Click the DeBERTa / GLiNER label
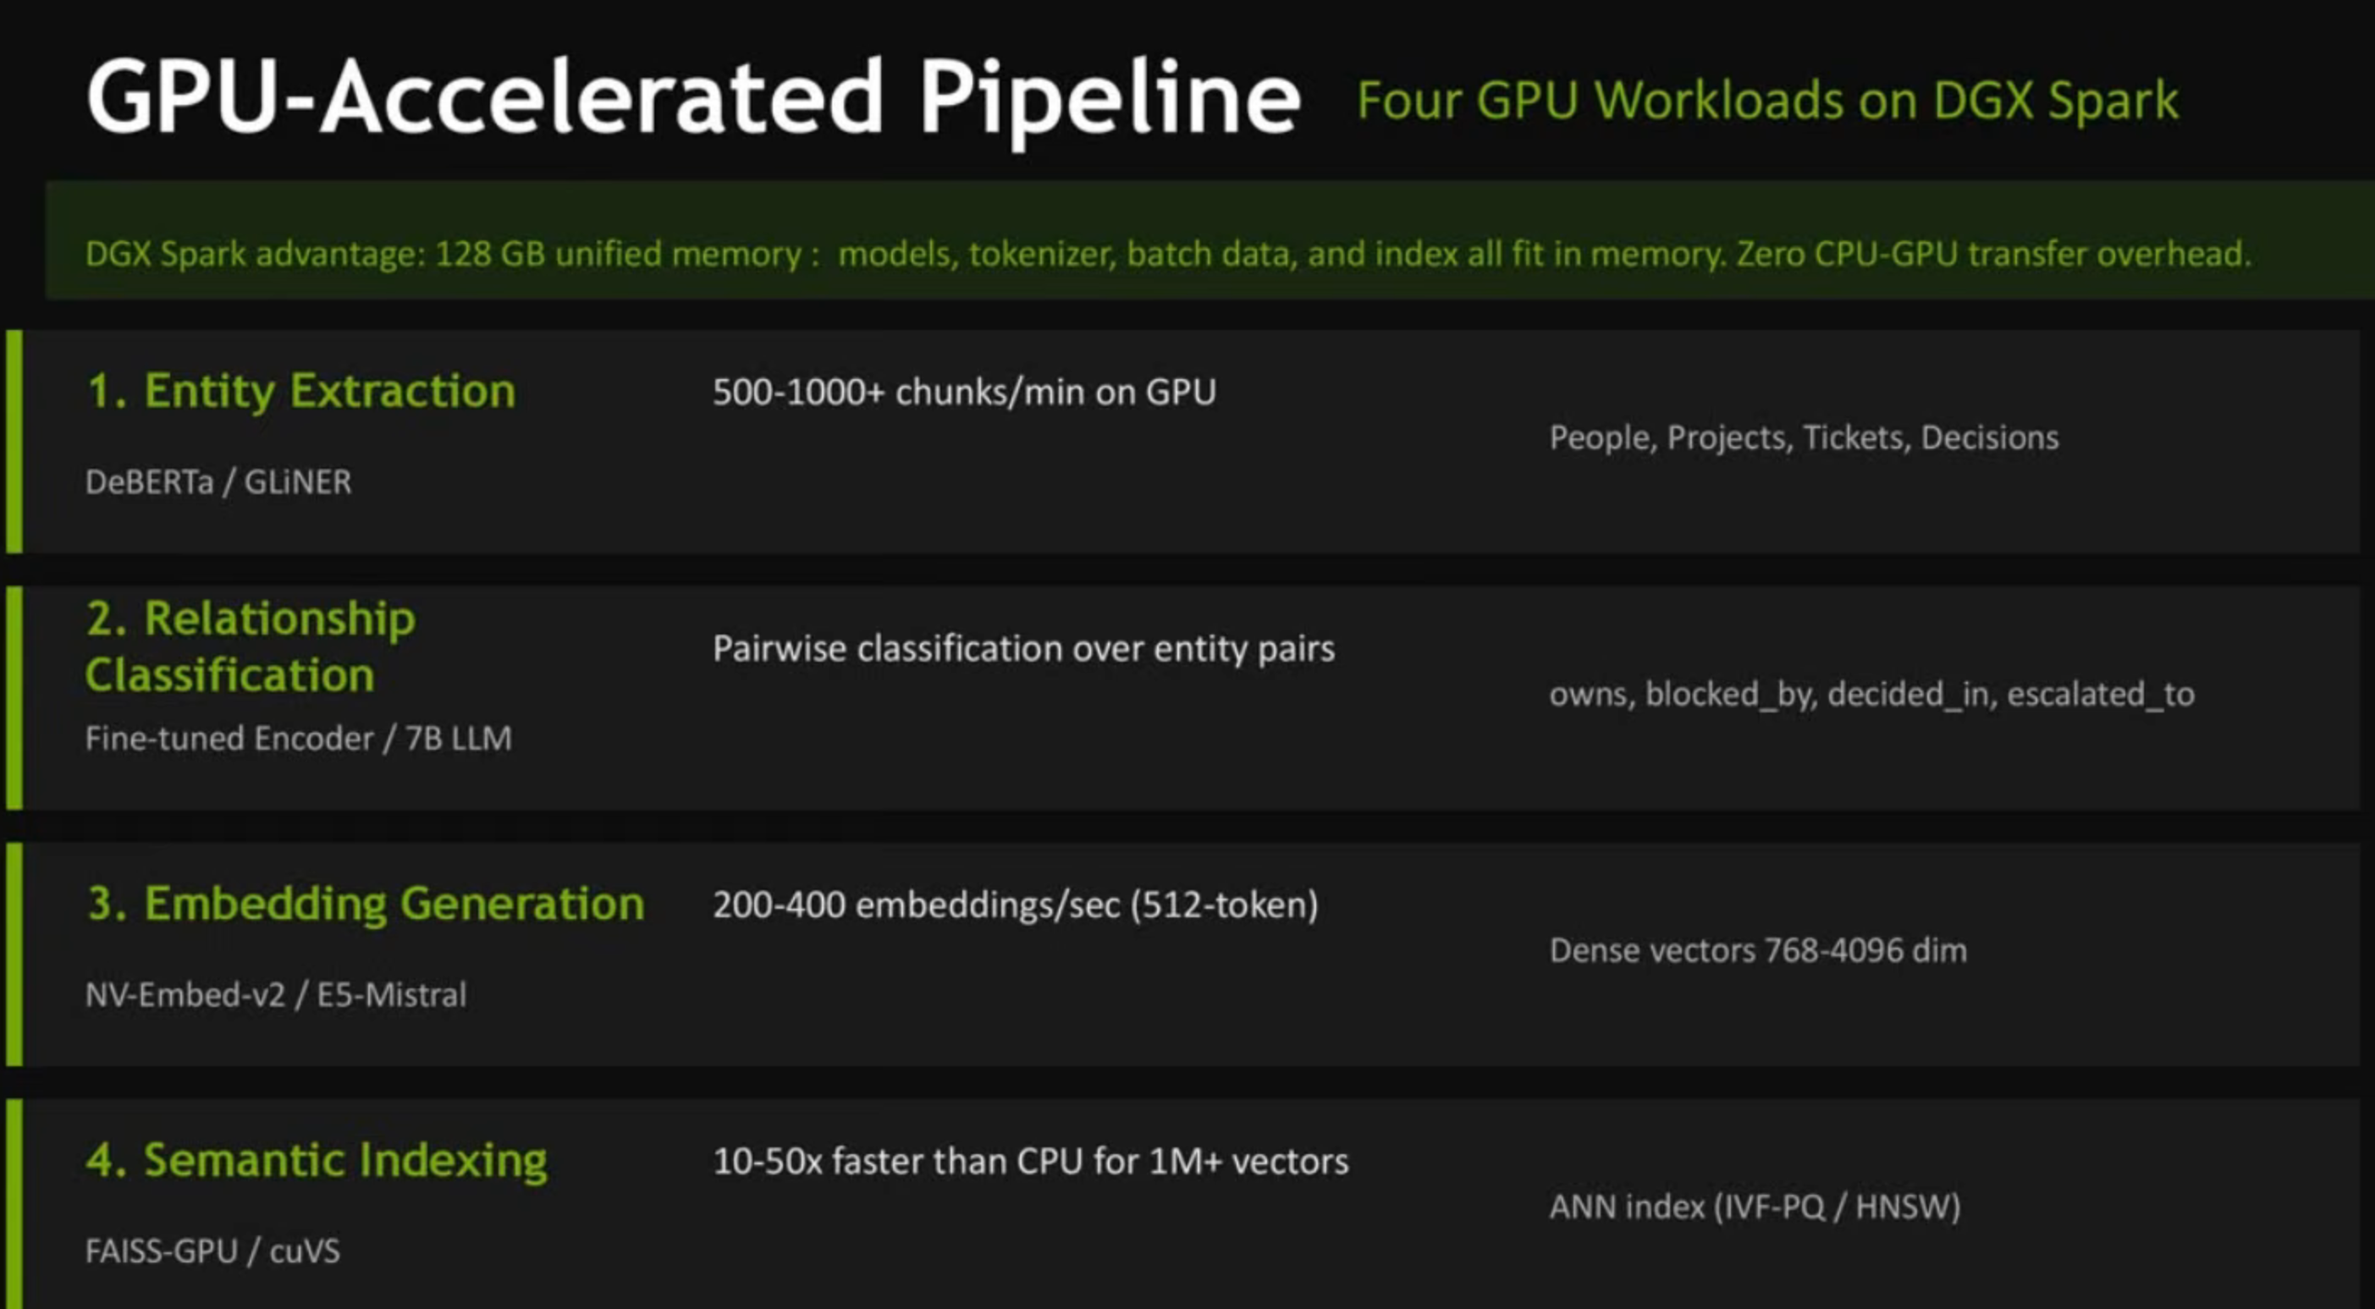The image size is (2375, 1309). (x=218, y=482)
